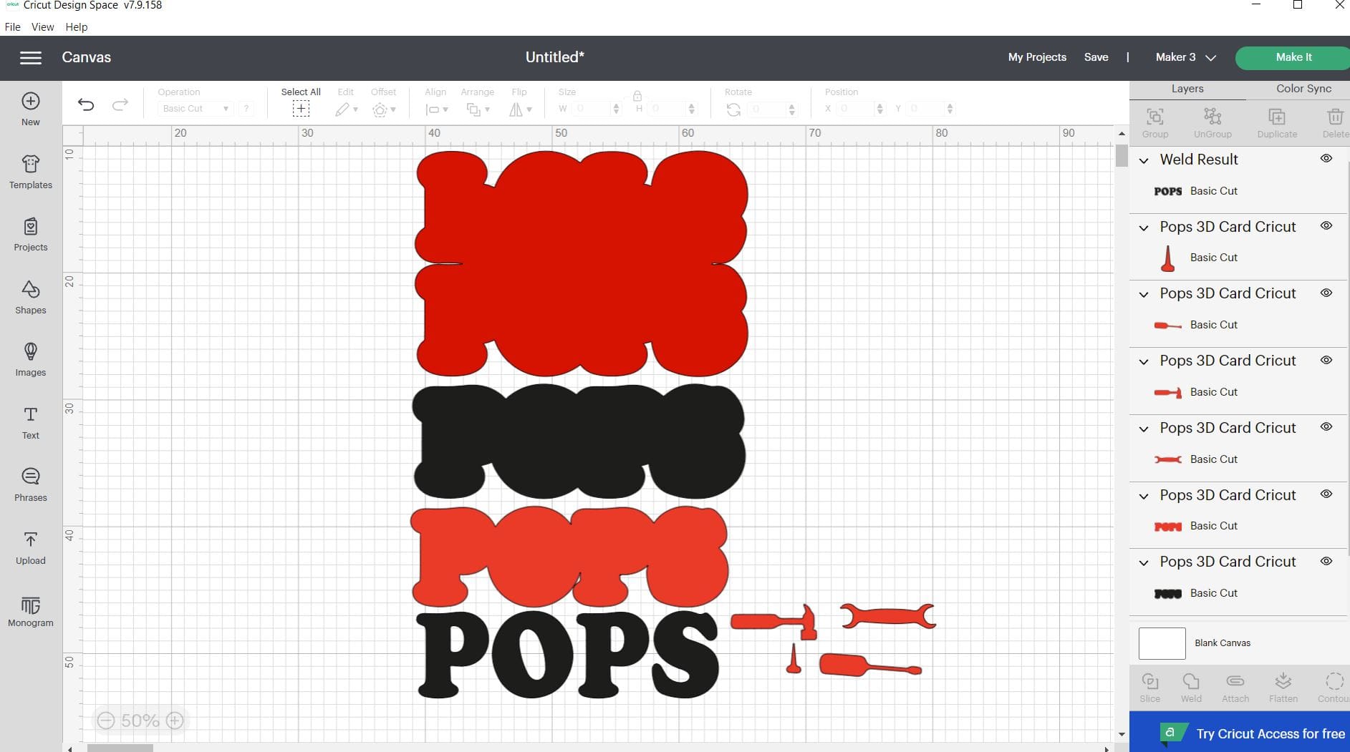This screenshot has height=752, width=1350.
Task: Open the Arrange dropdown
Action: (478, 109)
